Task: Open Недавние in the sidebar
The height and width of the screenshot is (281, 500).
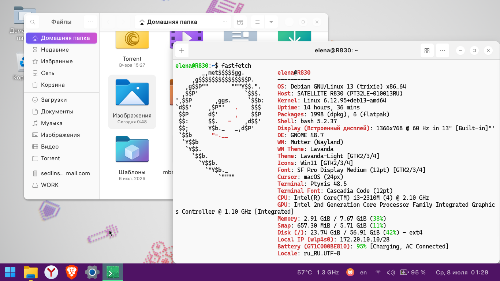Action: click(61, 50)
